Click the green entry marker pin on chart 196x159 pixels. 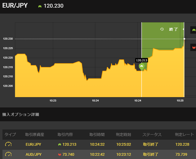(142, 67)
